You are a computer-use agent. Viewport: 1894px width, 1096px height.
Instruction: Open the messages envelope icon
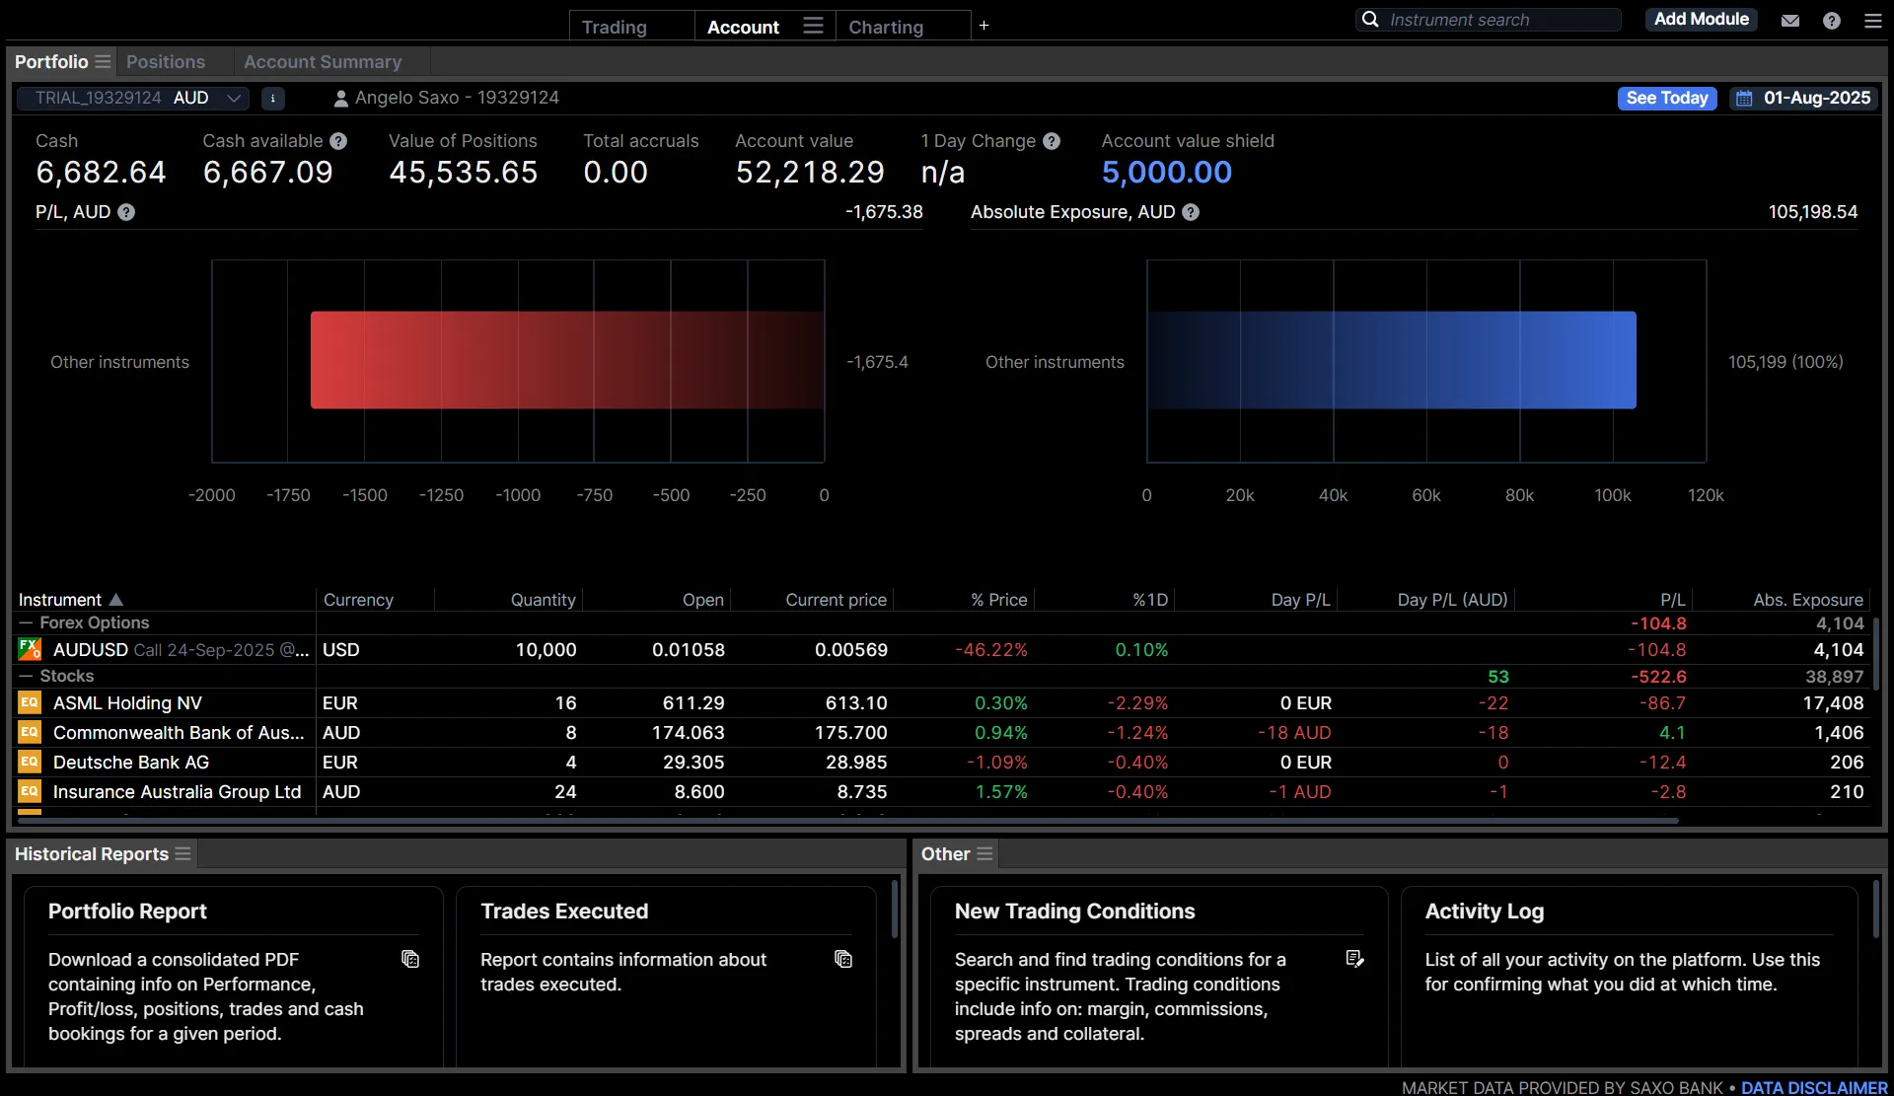pyautogui.click(x=1790, y=20)
